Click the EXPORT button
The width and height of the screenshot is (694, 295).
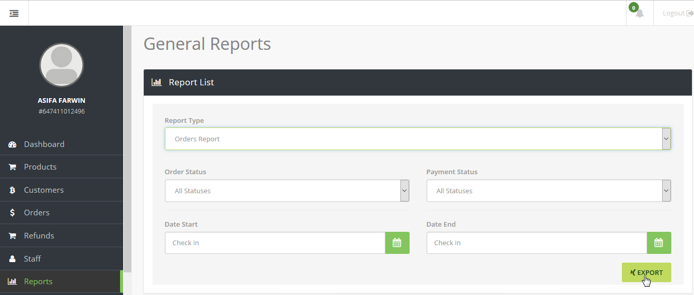point(647,272)
